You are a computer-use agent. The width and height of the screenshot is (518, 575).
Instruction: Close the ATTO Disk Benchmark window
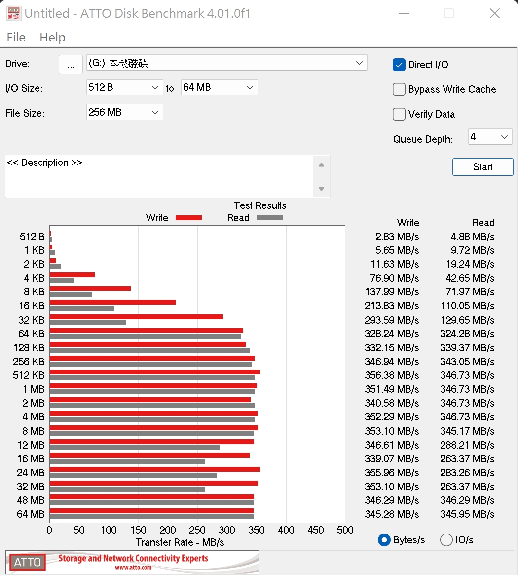[x=494, y=13]
